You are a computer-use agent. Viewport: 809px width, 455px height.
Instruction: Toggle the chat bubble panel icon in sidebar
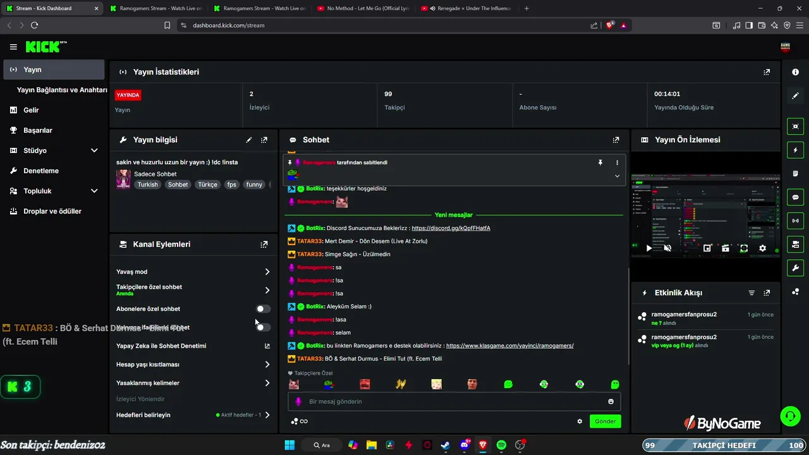[x=796, y=197]
